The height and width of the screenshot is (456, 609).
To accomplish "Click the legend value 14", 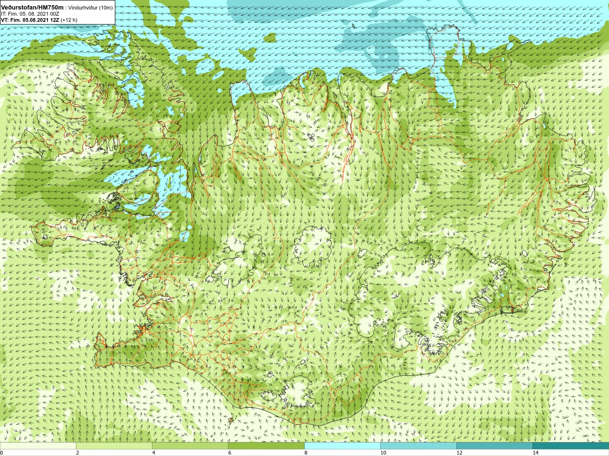I will click(535, 453).
